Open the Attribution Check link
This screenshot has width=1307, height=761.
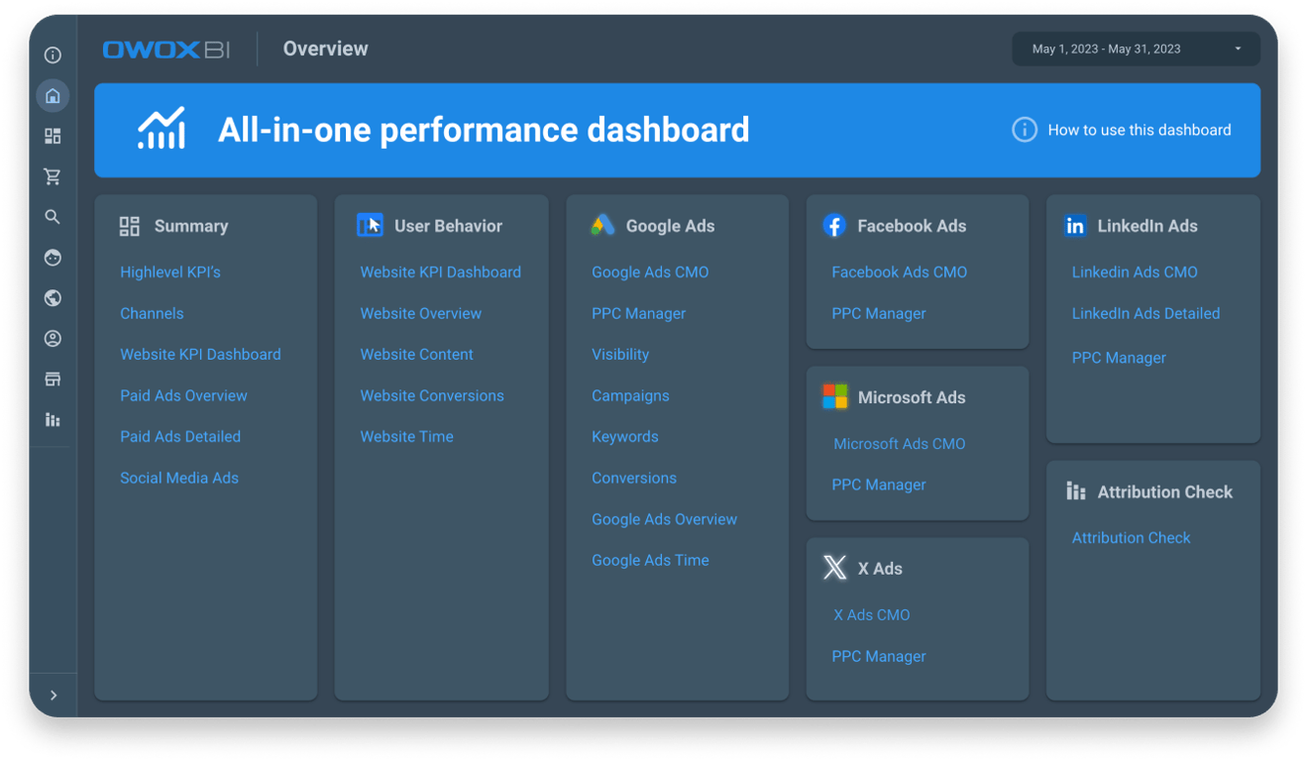coord(1131,538)
